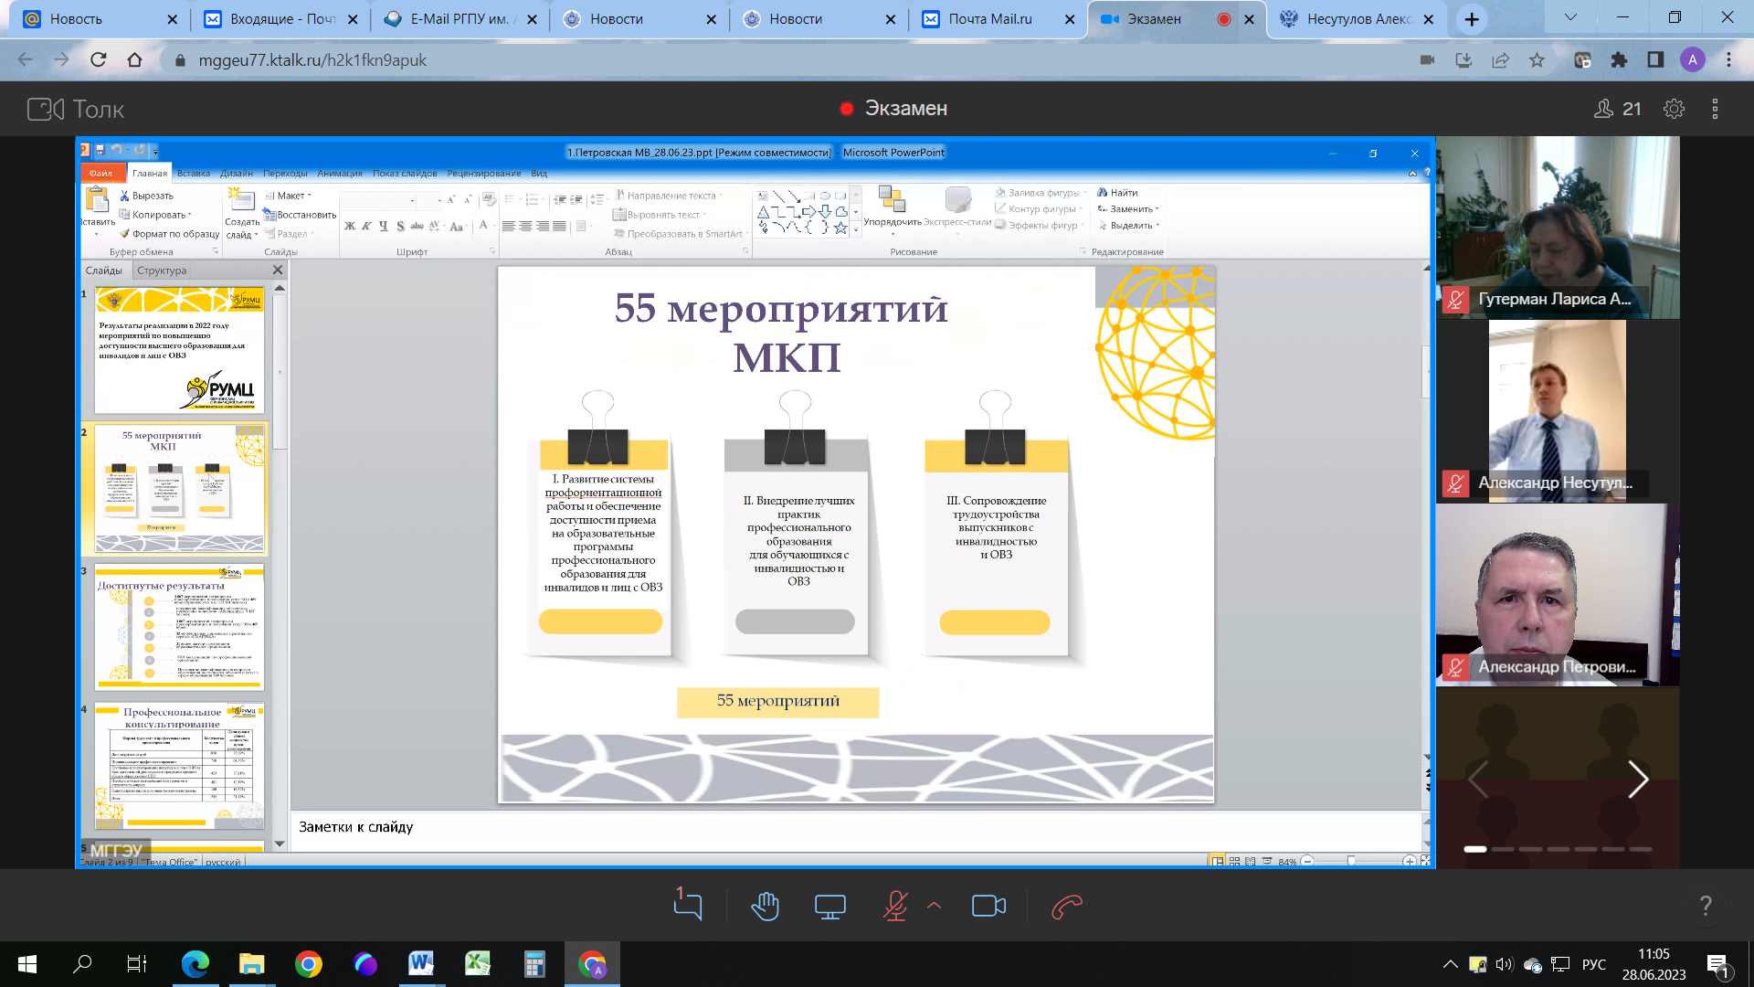This screenshot has width=1754, height=987.
Task: Switch to the E-Mail РГПУ browser tab
Action: click(x=460, y=19)
